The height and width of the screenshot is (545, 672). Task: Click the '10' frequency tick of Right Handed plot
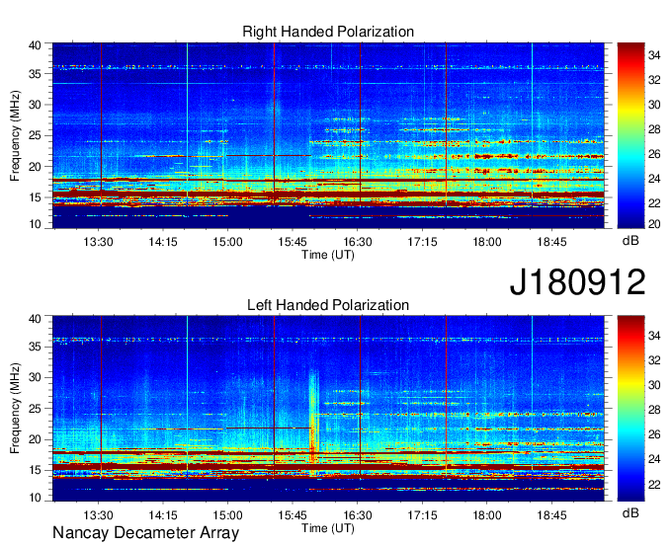coord(35,224)
